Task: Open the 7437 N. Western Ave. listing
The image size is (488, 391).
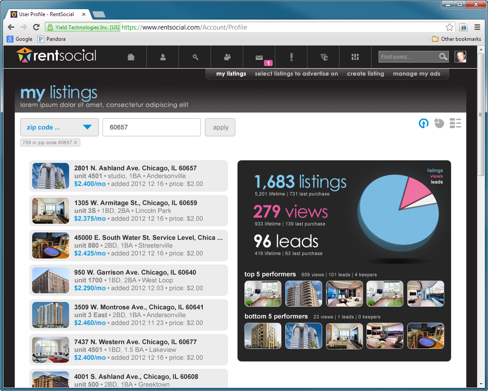Action: point(129,350)
